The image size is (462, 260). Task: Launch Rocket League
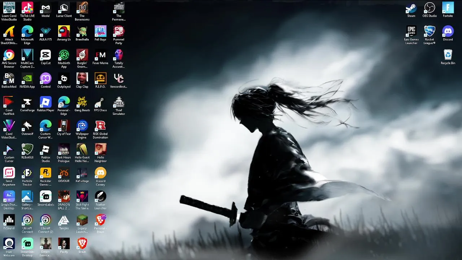tap(430, 35)
